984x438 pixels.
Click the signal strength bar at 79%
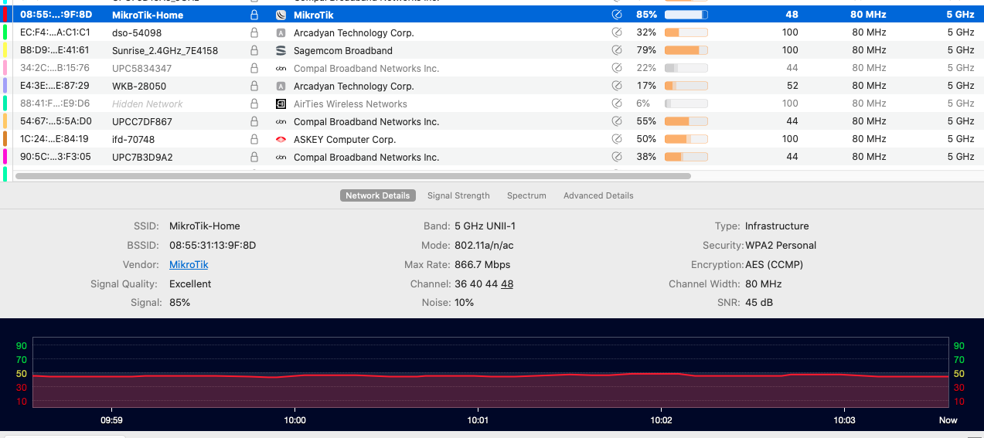click(x=686, y=50)
